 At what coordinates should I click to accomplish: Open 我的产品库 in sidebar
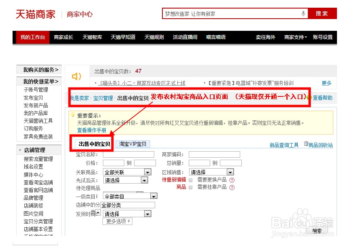[36, 113]
